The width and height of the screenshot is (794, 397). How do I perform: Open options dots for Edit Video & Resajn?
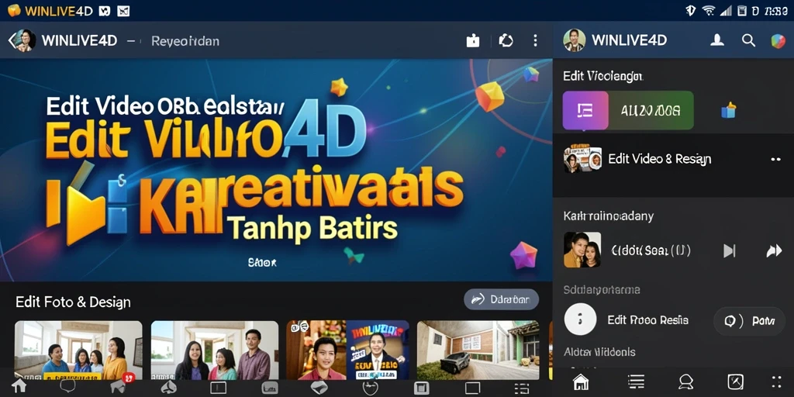775,159
